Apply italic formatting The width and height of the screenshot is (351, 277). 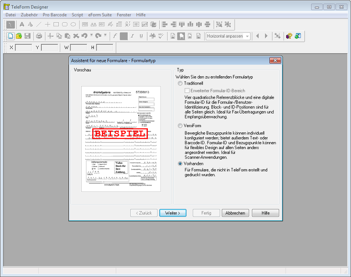click(133, 36)
